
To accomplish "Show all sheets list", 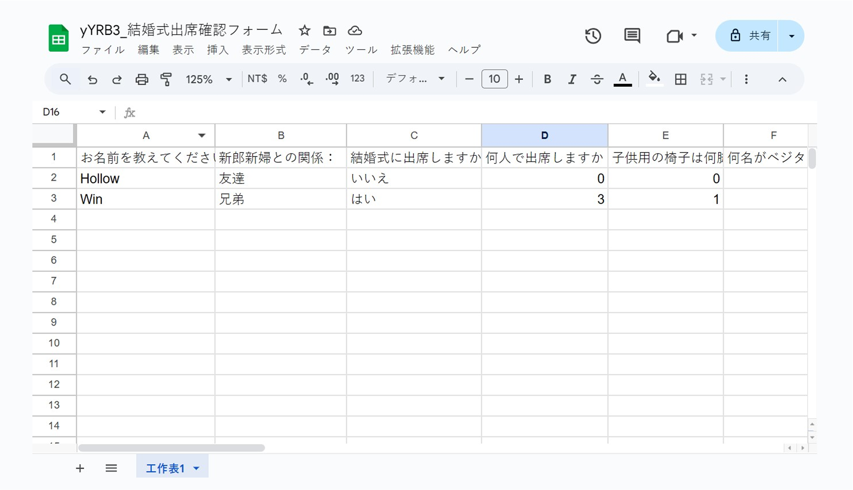I will pos(111,468).
